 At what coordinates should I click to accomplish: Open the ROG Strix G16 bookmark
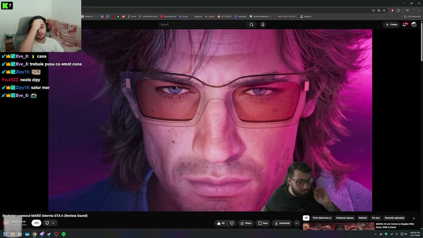coord(286,17)
